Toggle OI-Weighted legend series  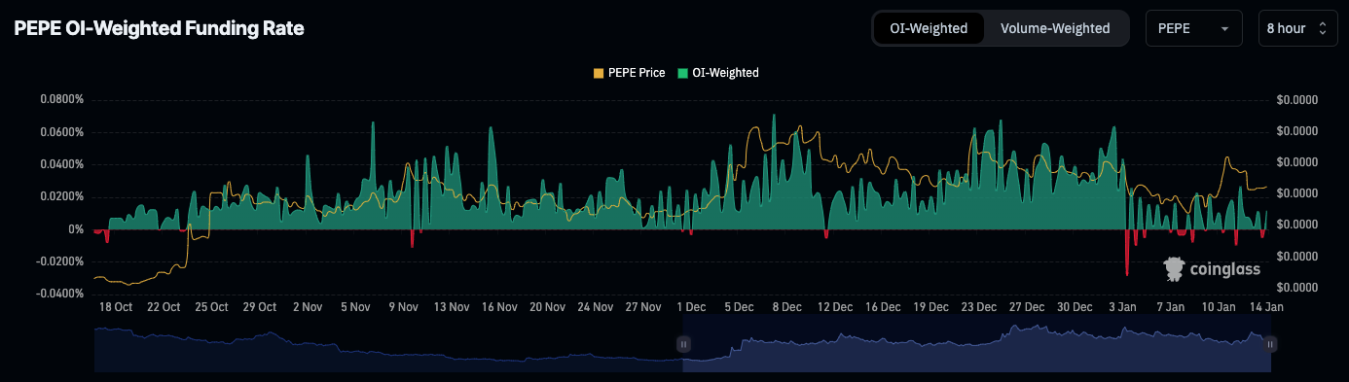[x=718, y=73]
